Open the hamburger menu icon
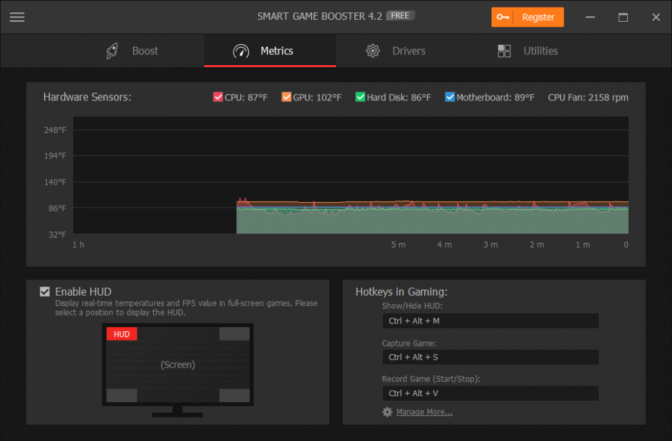Viewport: 672px width, 441px height. [x=17, y=16]
